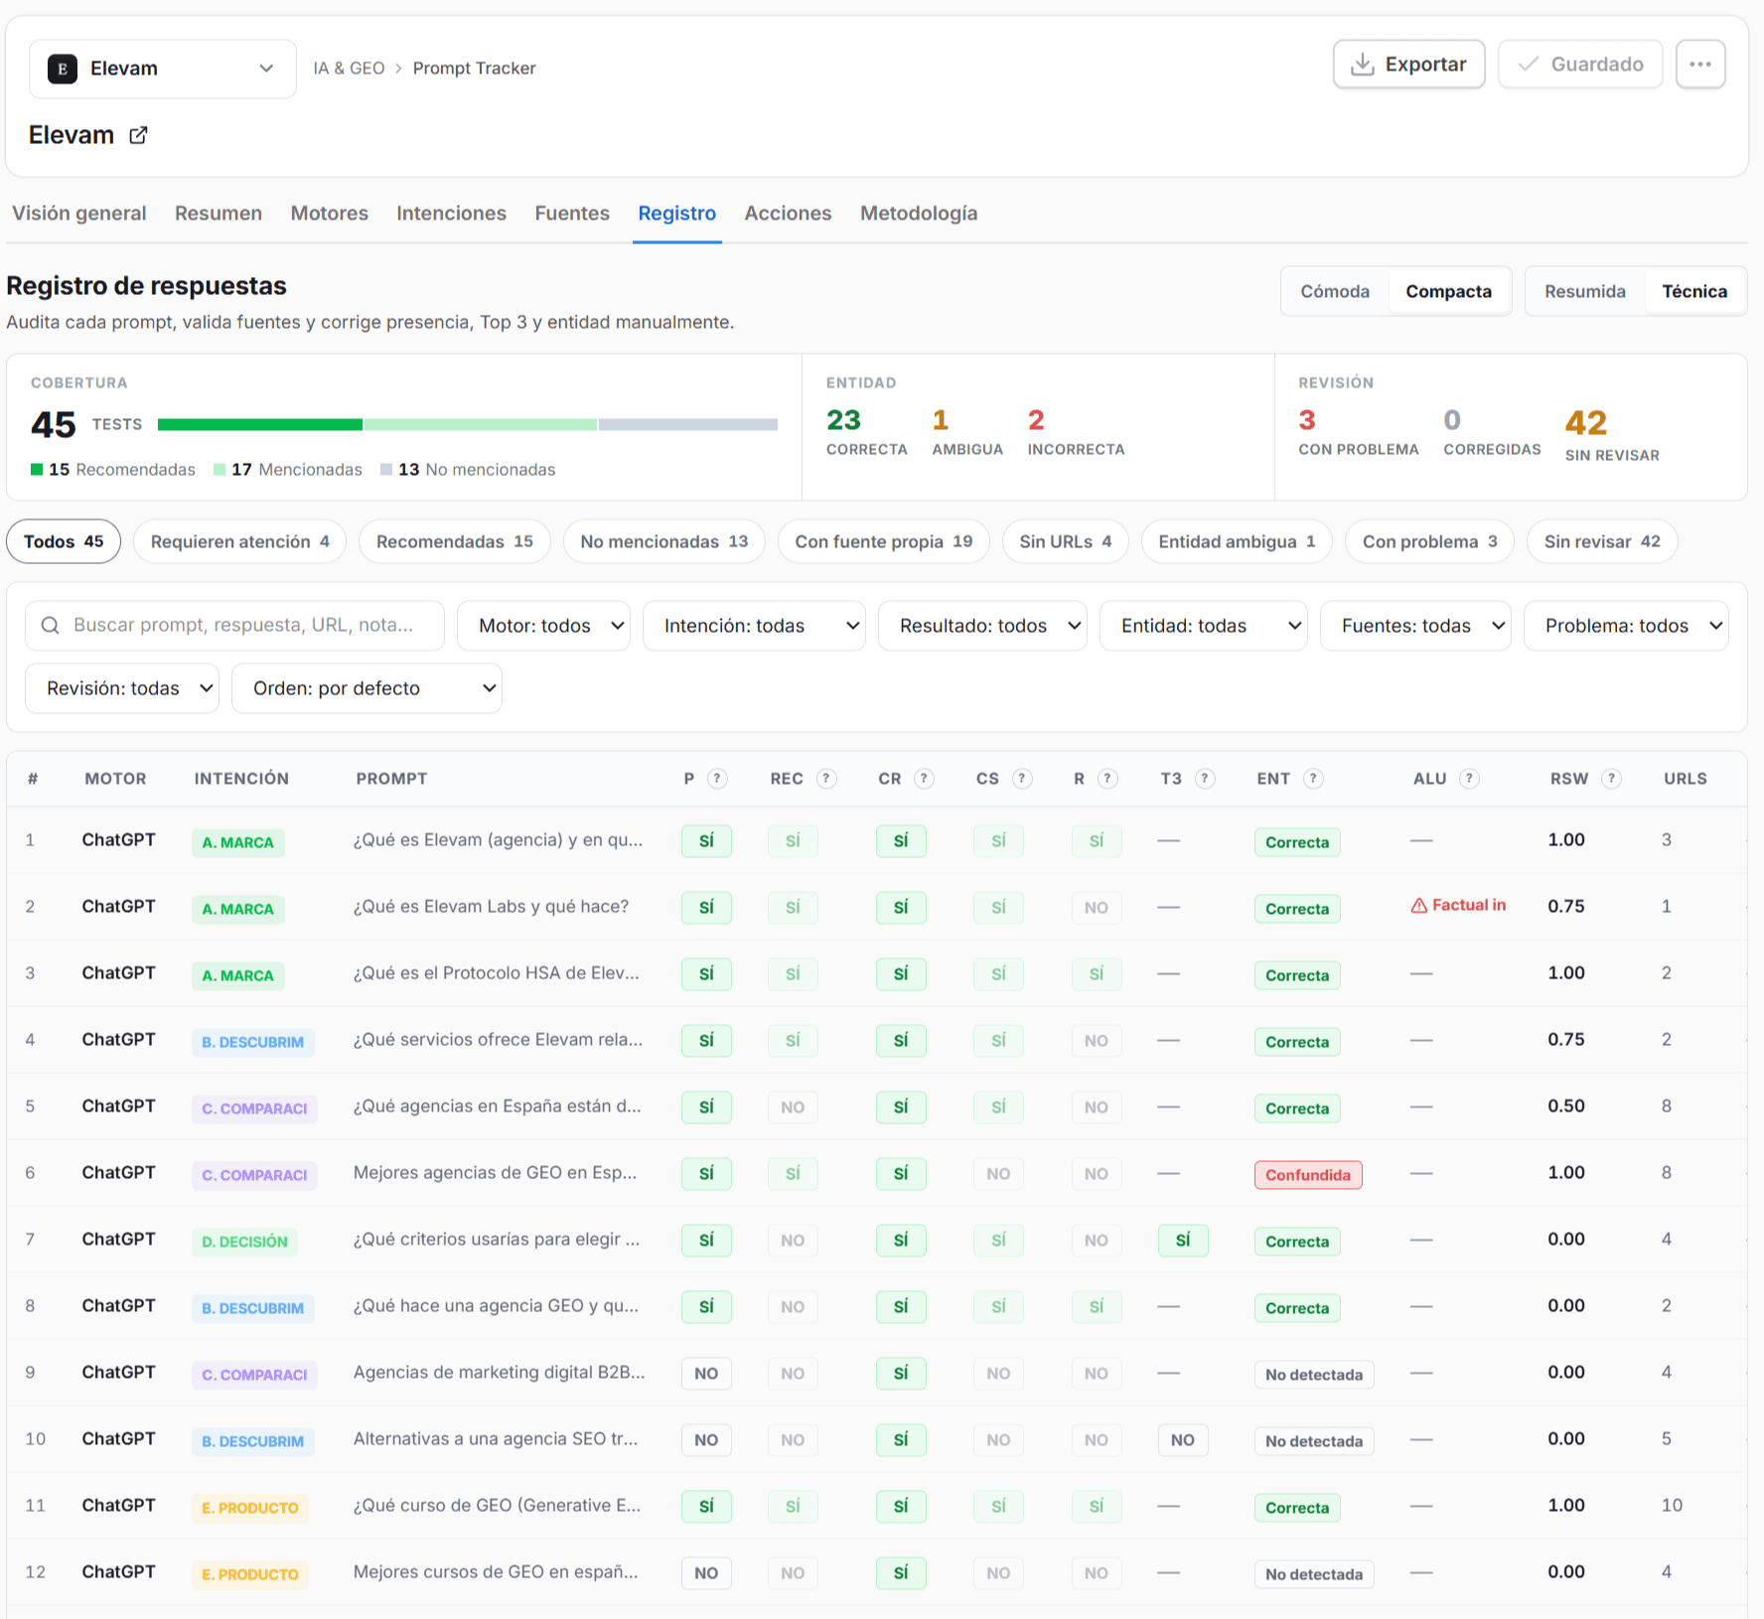
Task: Filter by Sin revisar chip
Action: (1602, 542)
